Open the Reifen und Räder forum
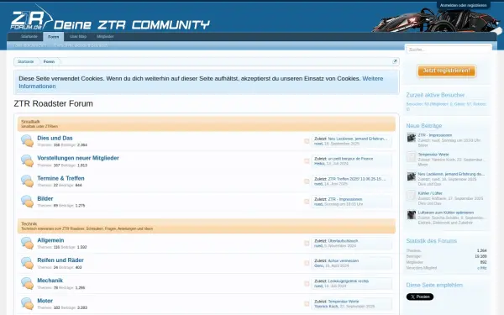 (x=60, y=260)
